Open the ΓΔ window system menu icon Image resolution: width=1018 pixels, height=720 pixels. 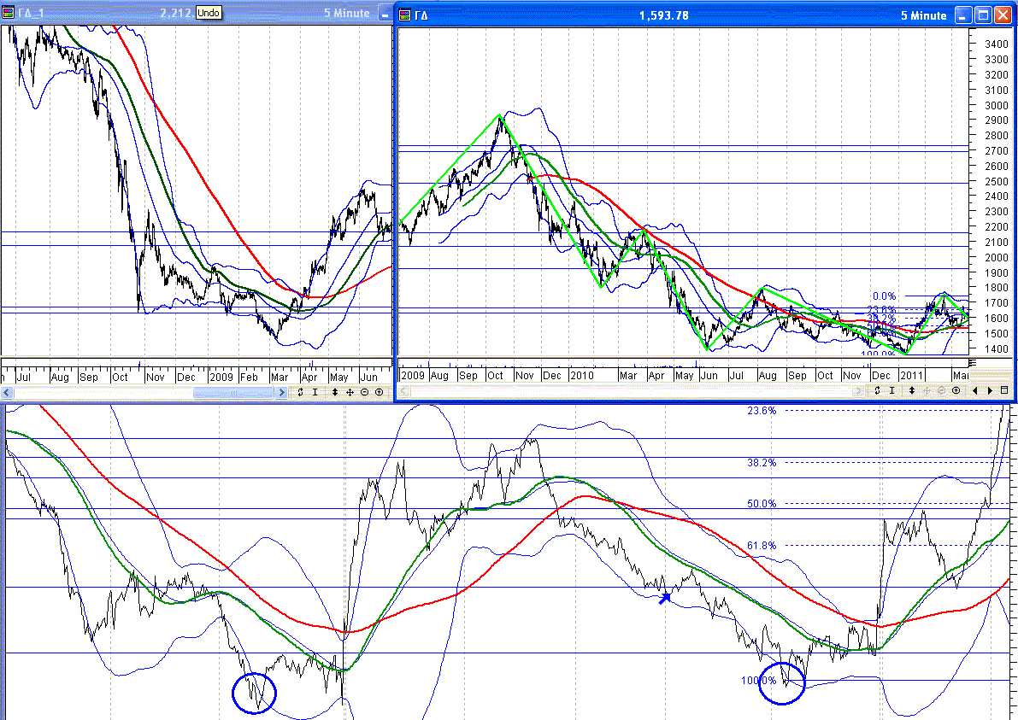405,15
